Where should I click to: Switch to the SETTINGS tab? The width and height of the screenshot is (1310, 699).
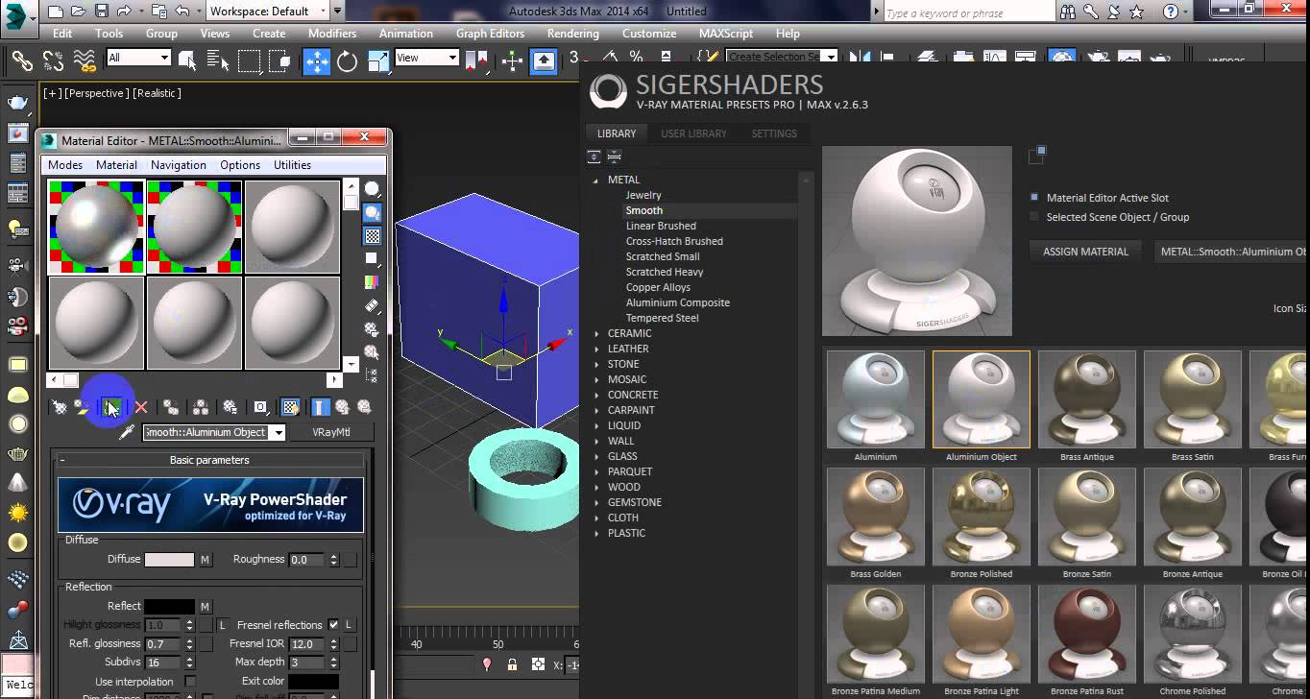pos(774,133)
